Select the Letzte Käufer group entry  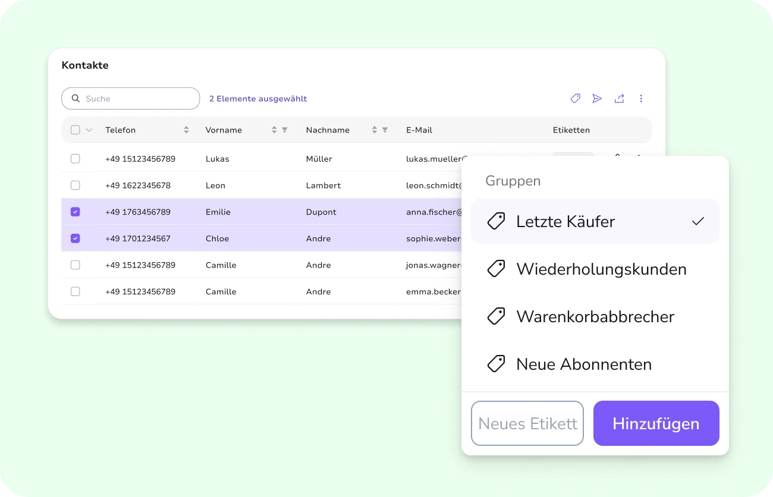[565, 221]
